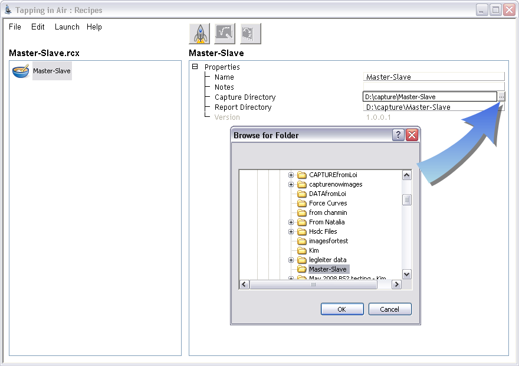The height and width of the screenshot is (366, 519).
Task: Click the DATAfromLoi folder icon
Action: [x=302, y=194]
